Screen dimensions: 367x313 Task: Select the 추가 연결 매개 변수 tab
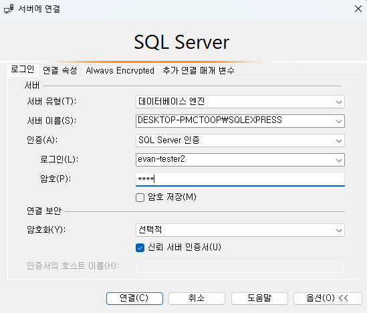pos(199,70)
